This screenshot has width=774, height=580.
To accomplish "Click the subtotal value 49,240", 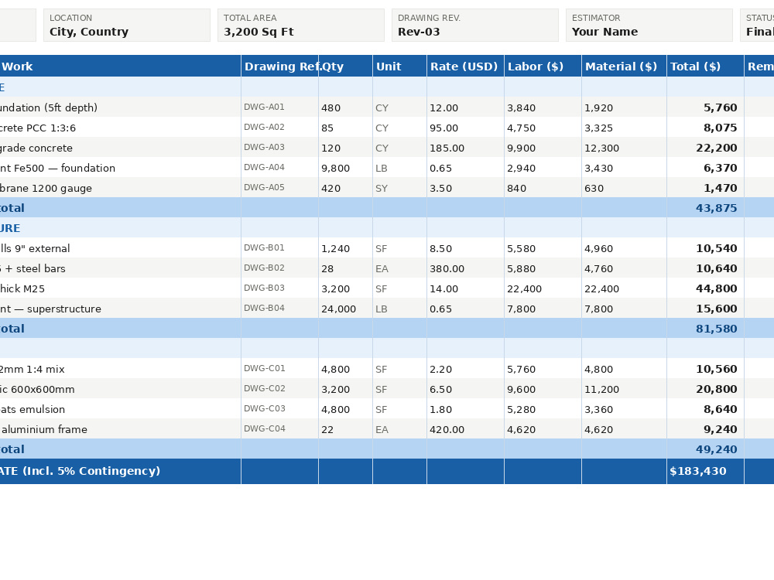I will [x=716, y=449].
